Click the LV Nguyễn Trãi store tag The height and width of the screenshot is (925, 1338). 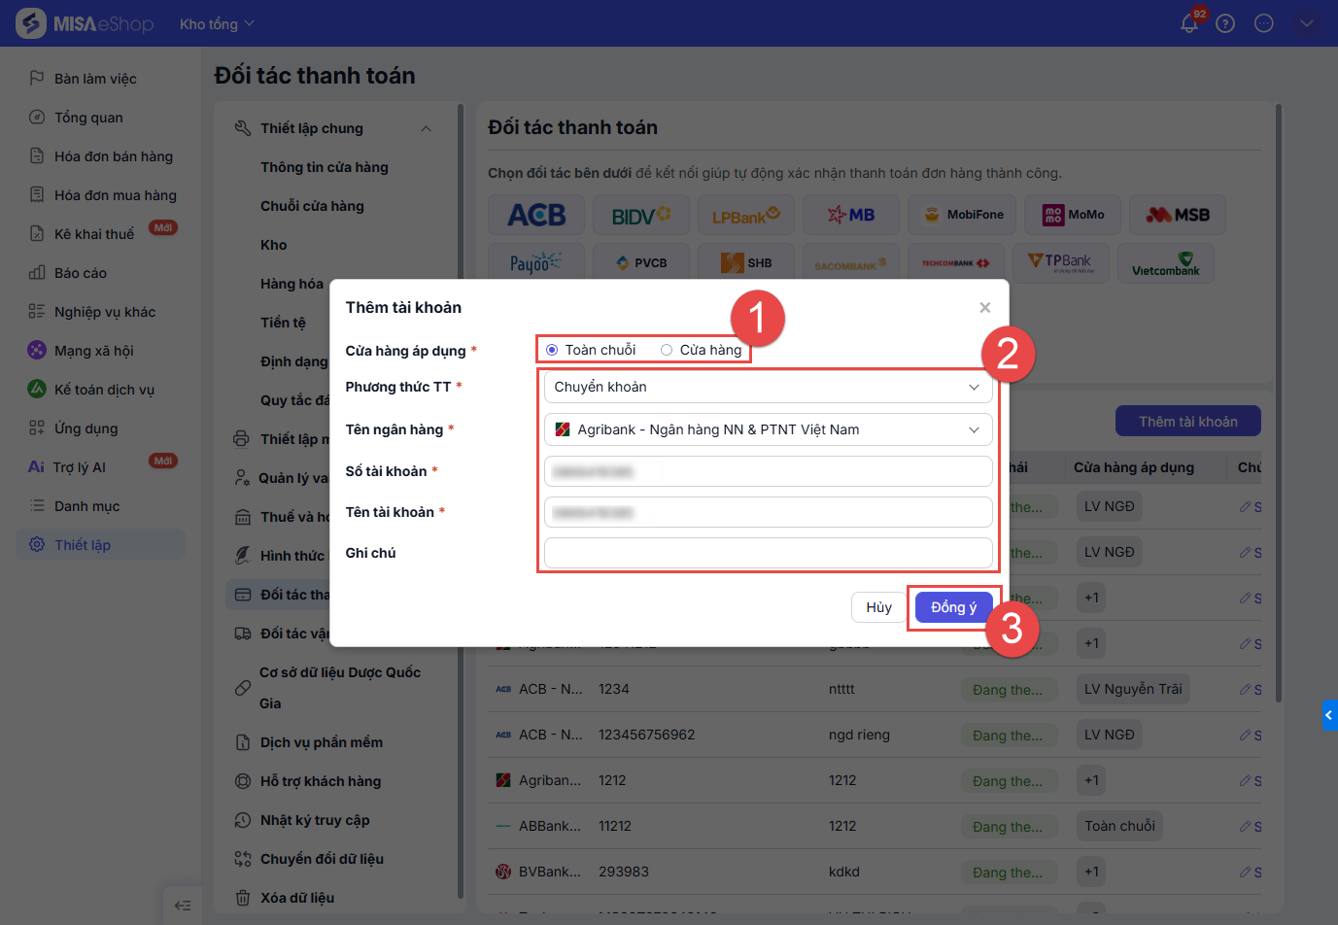pos(1133,689)
